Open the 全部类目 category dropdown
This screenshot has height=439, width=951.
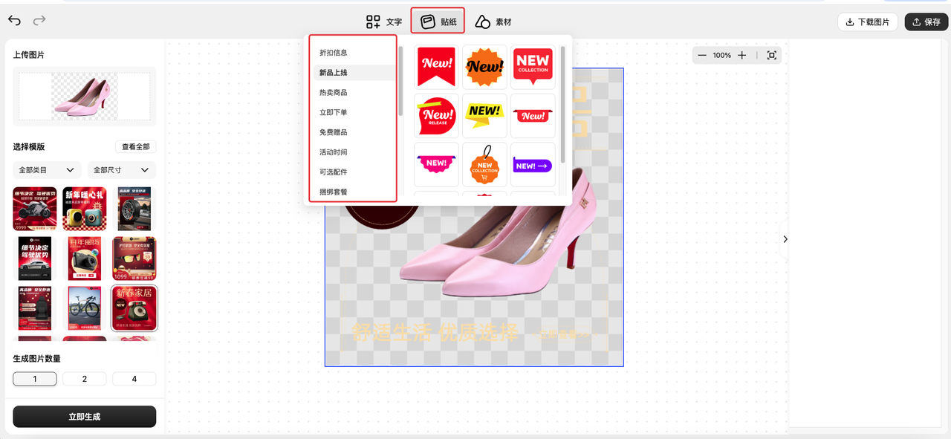pos(47,170)
